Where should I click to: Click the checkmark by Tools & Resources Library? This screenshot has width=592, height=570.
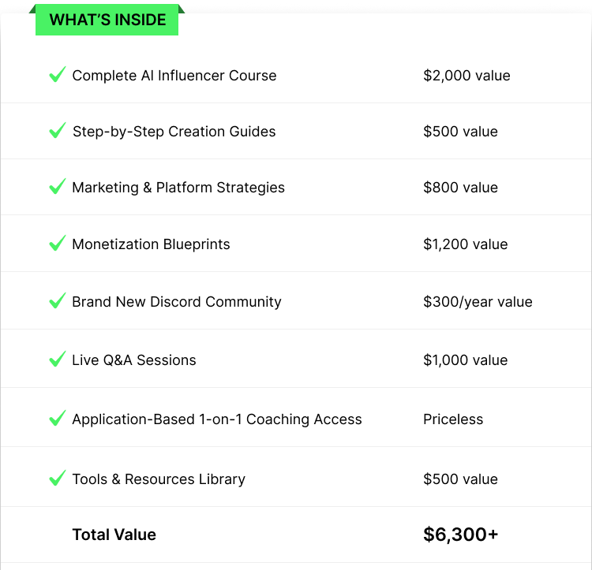coord(58,478)
